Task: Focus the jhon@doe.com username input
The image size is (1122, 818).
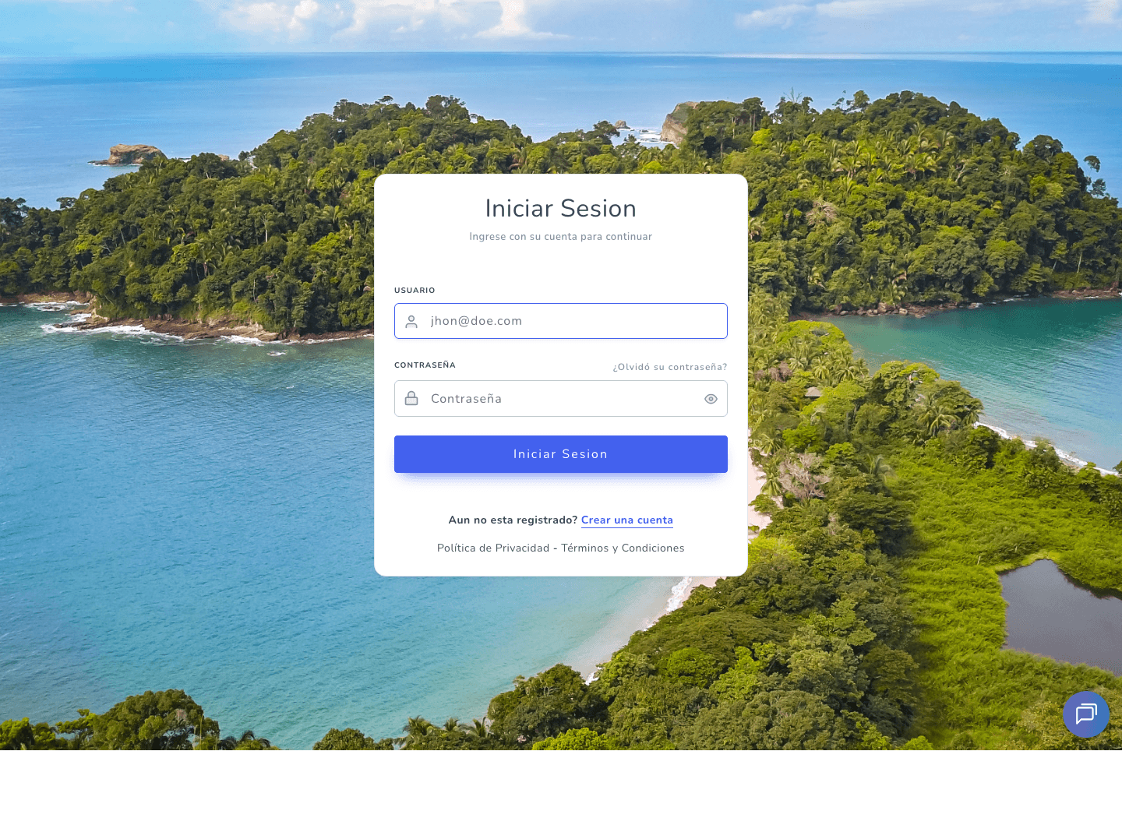Action: click(x=561, y=321)
